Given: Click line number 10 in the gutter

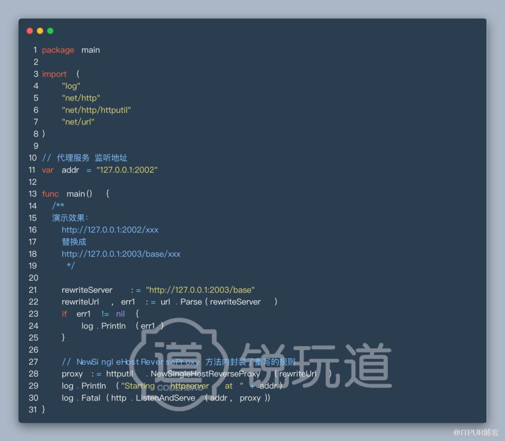Looking at the screenshot, I should 33,158.
